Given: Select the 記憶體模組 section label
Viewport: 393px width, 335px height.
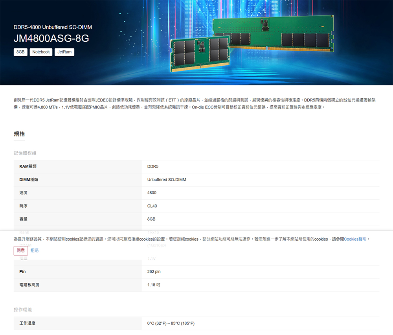Looking at the screenshot, I should coord(25,153).
